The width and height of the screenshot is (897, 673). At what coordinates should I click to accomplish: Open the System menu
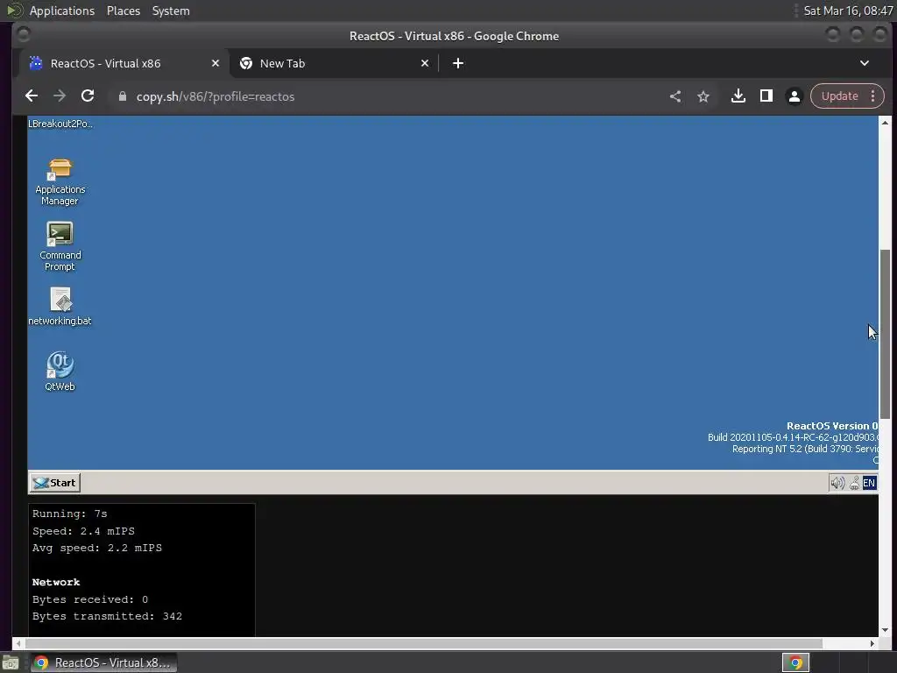[x=171, y=11]
